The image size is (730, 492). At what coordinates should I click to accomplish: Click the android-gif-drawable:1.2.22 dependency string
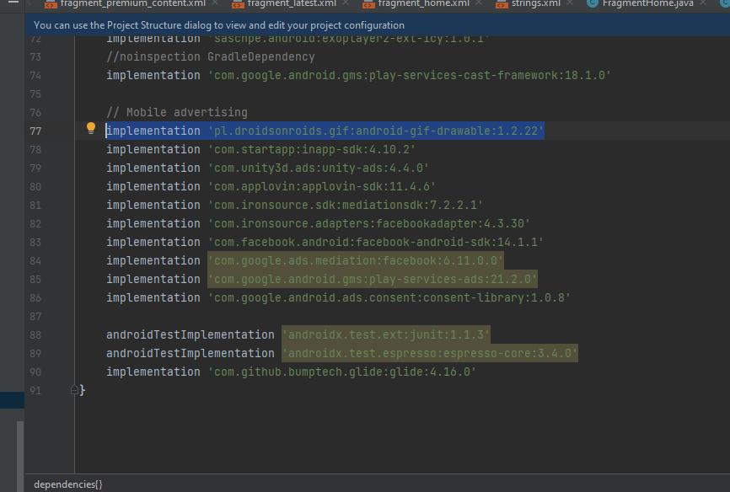pyautogui.click(x=376, y=131)
